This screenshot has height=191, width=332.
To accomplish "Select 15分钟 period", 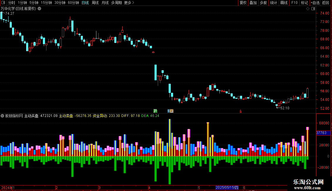I will [46, 3].
